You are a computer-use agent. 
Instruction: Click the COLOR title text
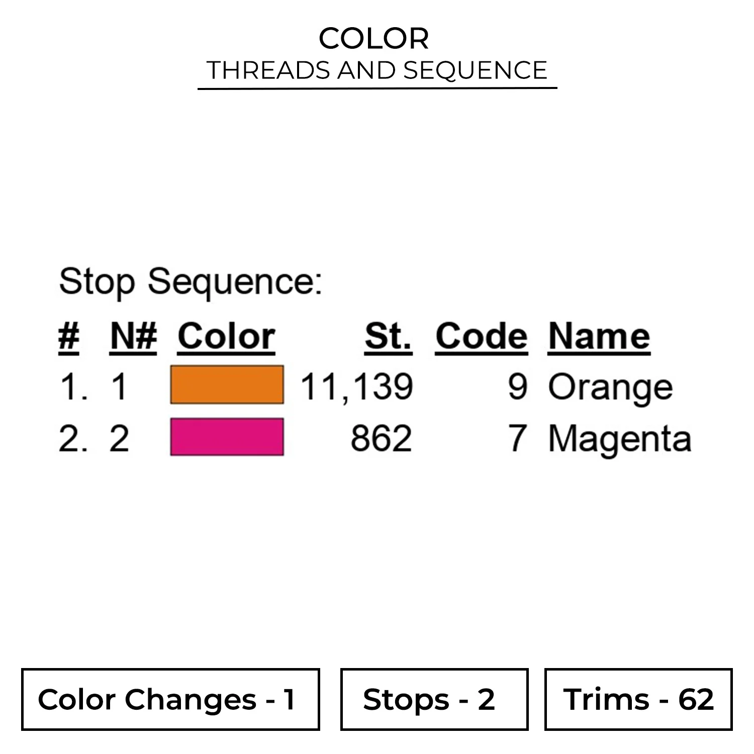[x=374, y=39]
